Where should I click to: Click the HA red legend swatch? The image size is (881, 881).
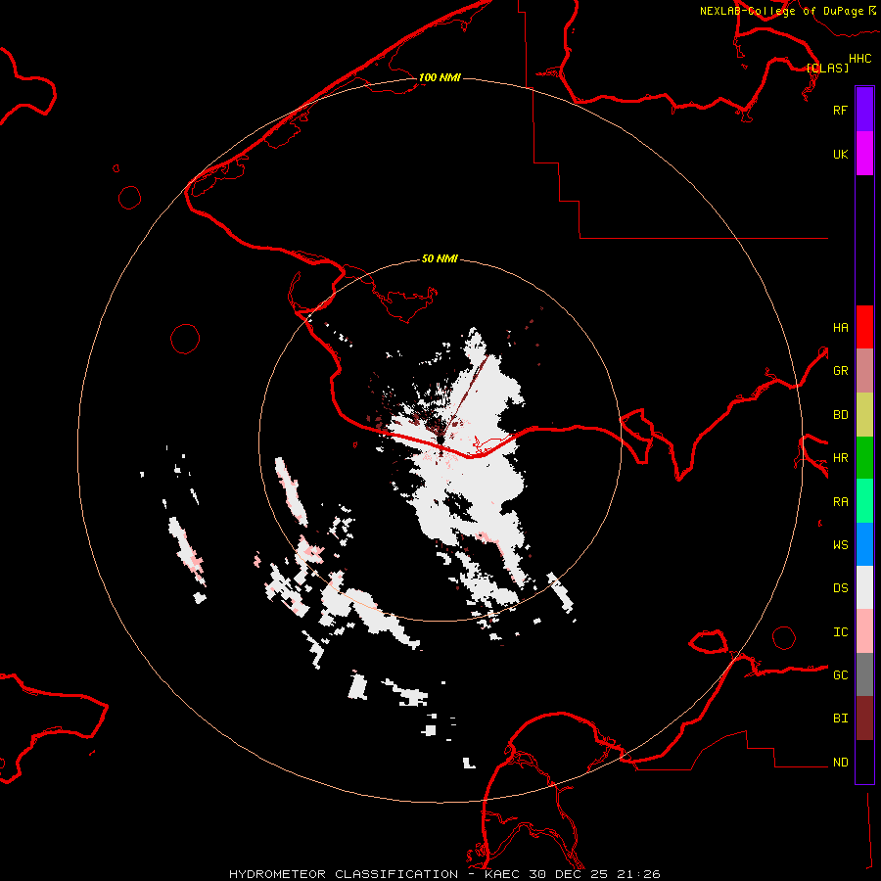864,327
